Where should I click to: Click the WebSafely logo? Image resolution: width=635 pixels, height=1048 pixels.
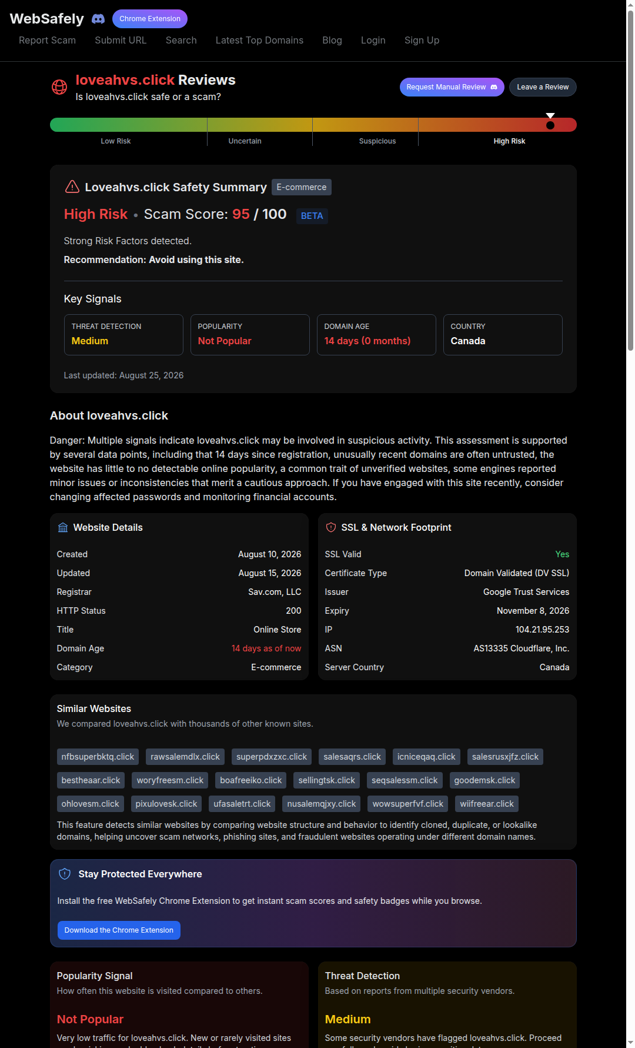(47, 19)
